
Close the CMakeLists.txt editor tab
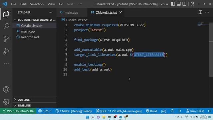tap(120, 12)
